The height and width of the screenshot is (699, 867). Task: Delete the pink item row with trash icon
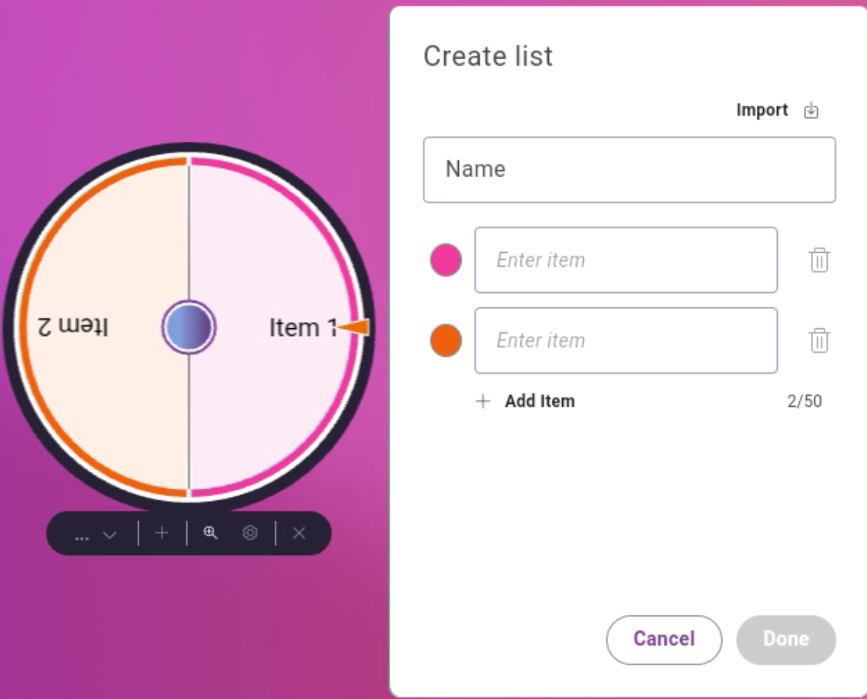click(x=818, y=260)
